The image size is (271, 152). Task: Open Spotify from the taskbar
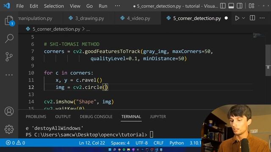pos(124,149)
